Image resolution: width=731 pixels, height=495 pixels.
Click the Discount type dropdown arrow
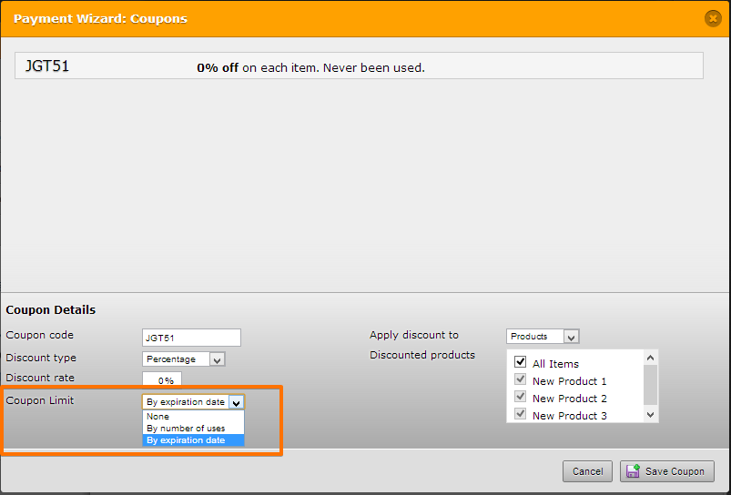coord(217,359)
